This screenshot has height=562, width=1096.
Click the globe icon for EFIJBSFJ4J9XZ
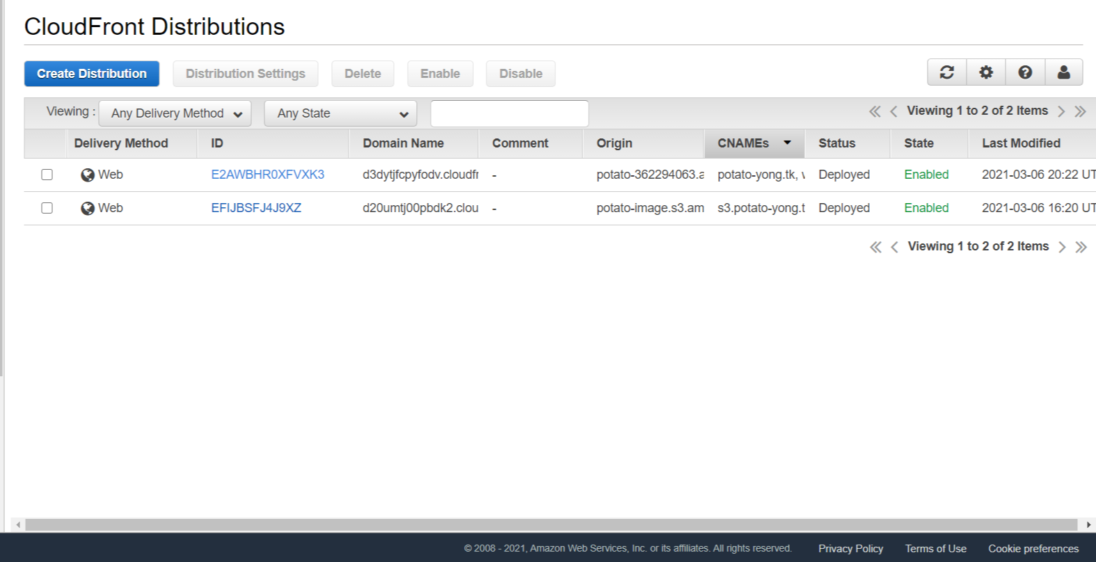tap(88, 209)
